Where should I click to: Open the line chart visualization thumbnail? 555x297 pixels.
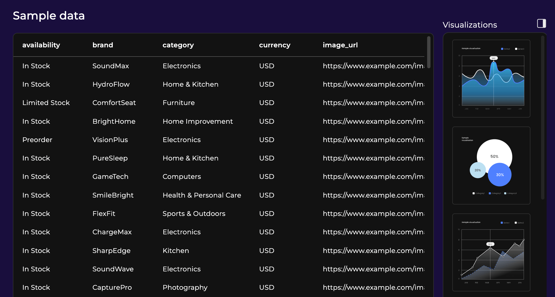point(491,252)
